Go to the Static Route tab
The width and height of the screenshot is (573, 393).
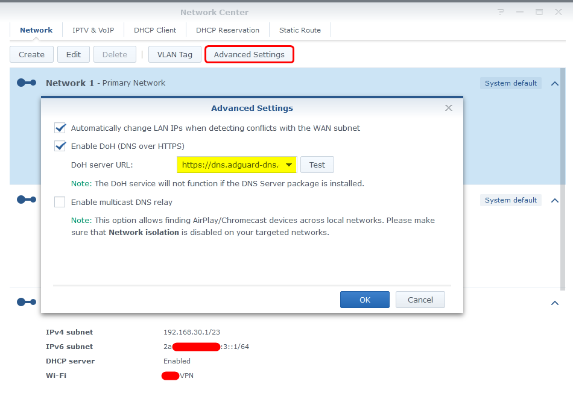[x=300, y=30]
